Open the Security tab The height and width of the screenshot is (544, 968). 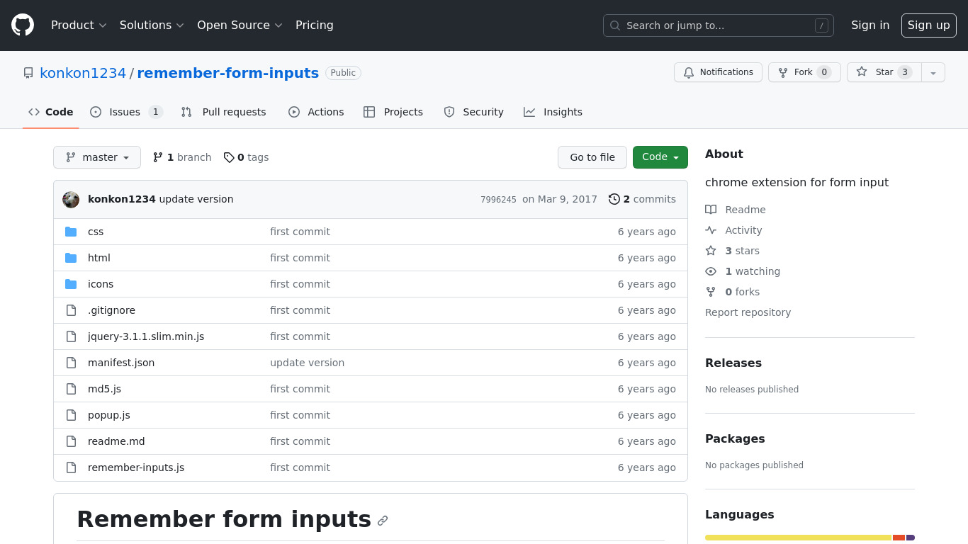click(x=473, y=112)
